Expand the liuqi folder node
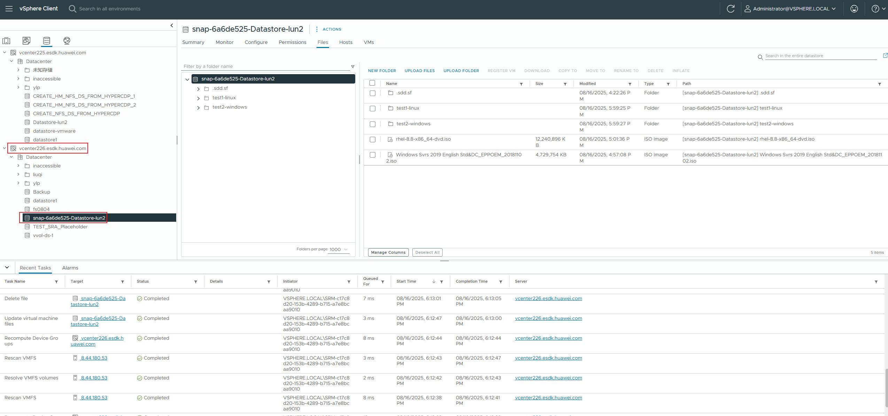 [18, 174]
